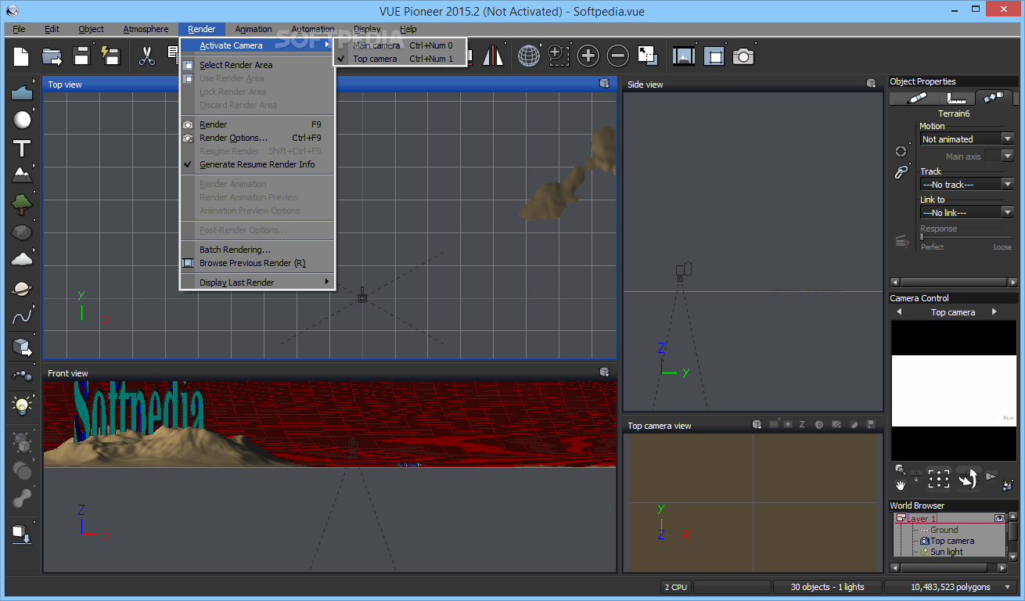The height and width of the screenshot is (601, 1025).
Task: Open Side view display options cube icon
Action: [x=871, y=83]
